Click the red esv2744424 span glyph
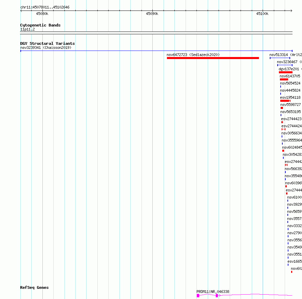302x299 pixels. coord(283,129)
